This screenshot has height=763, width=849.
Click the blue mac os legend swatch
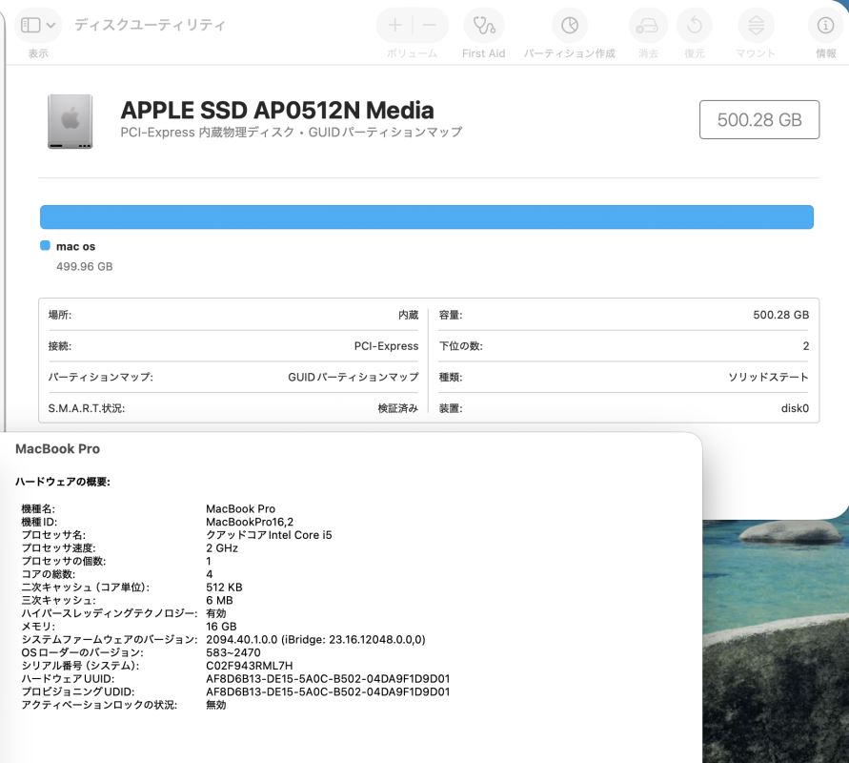45,246
